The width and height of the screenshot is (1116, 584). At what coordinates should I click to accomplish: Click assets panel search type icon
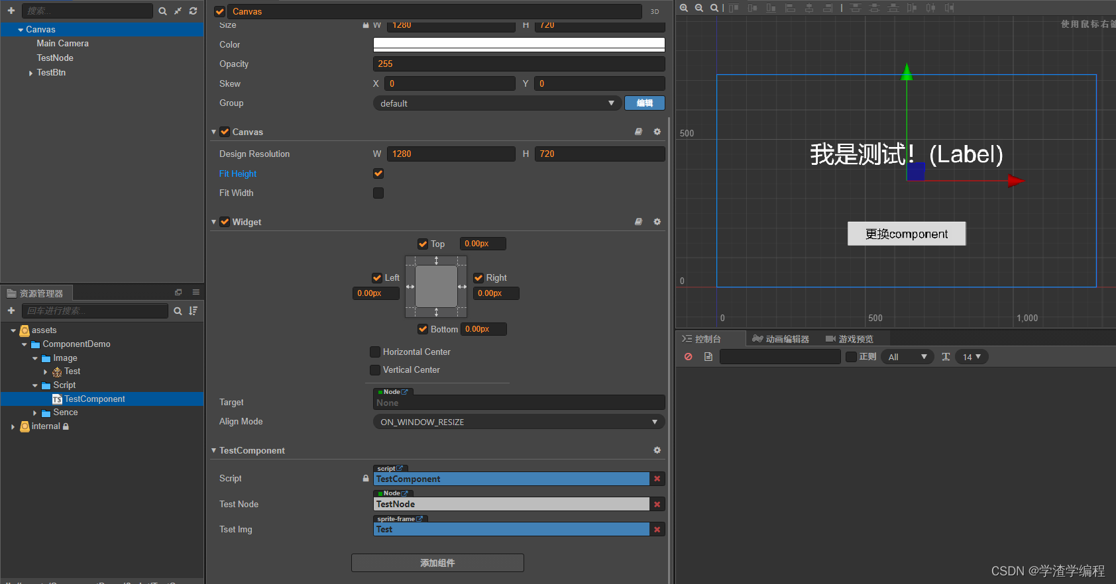pyautogui.click(x=178, y=311)
